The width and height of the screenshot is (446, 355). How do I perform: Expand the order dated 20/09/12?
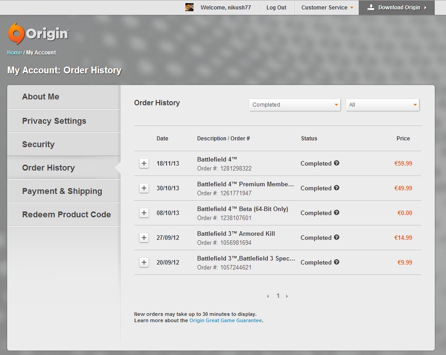pyautogui.click(x=144, y=262)
